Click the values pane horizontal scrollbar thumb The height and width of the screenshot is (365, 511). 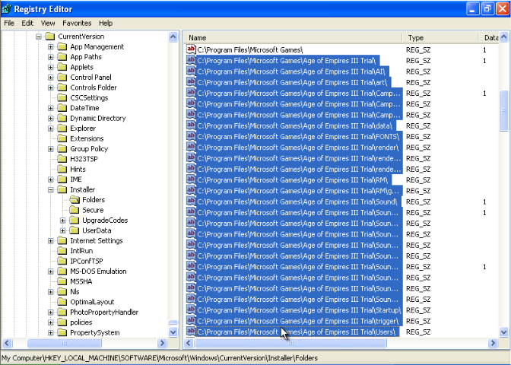coord(291,343)
